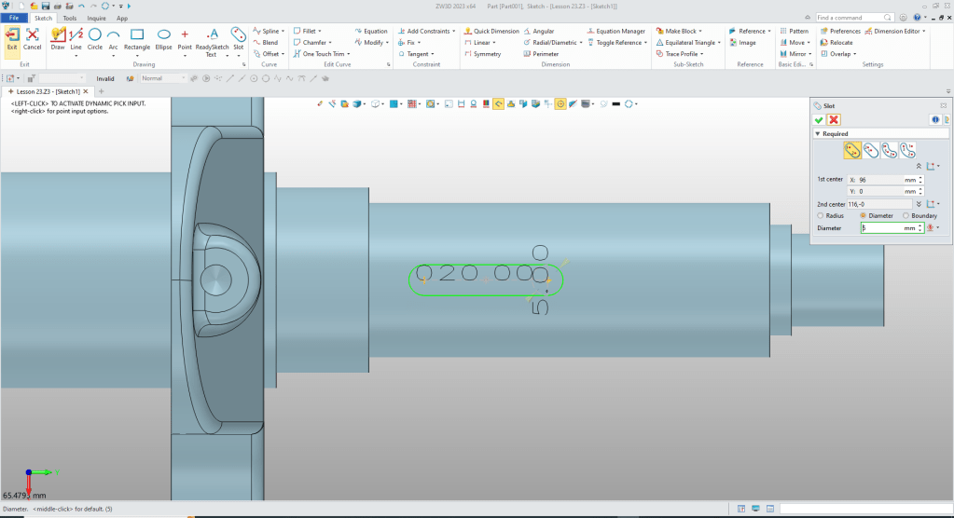The width and height of the screenshot is (954, 518).
Task: Select the Radius radio button
Action: [x=819, y=215]
